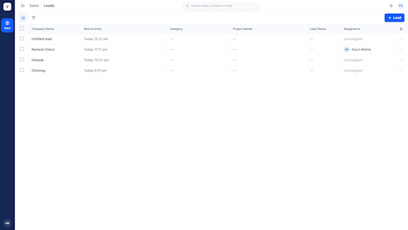Go to Sales breadcrumb
Image resolution: width=408 pixels, height=230 pixels.
tap(34, 6)
